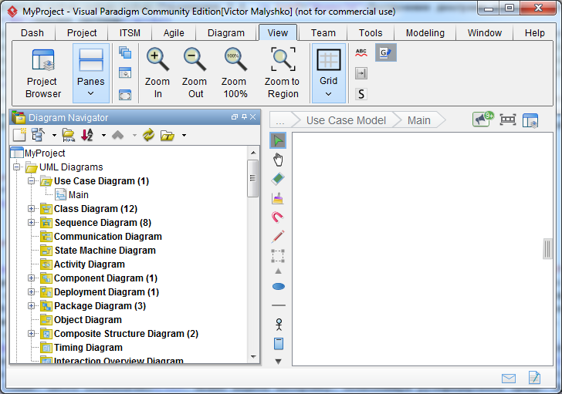The image size is (562, 394).
Task: Open the sort options dropdown arrow
Action: (103, 135)
